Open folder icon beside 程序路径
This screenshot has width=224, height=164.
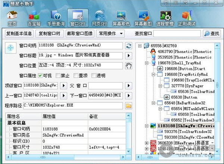pyautogui.click(x=128, y=106)
